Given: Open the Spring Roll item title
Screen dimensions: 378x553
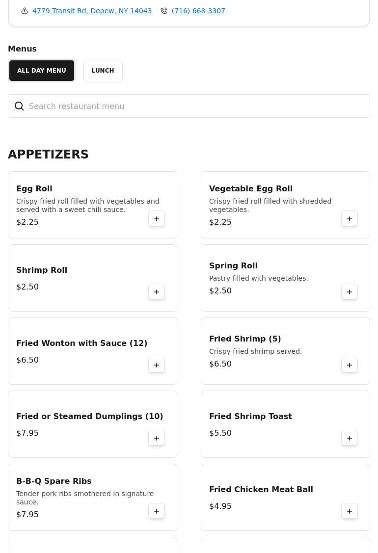Looking at the screenshot, I should 233,265.
